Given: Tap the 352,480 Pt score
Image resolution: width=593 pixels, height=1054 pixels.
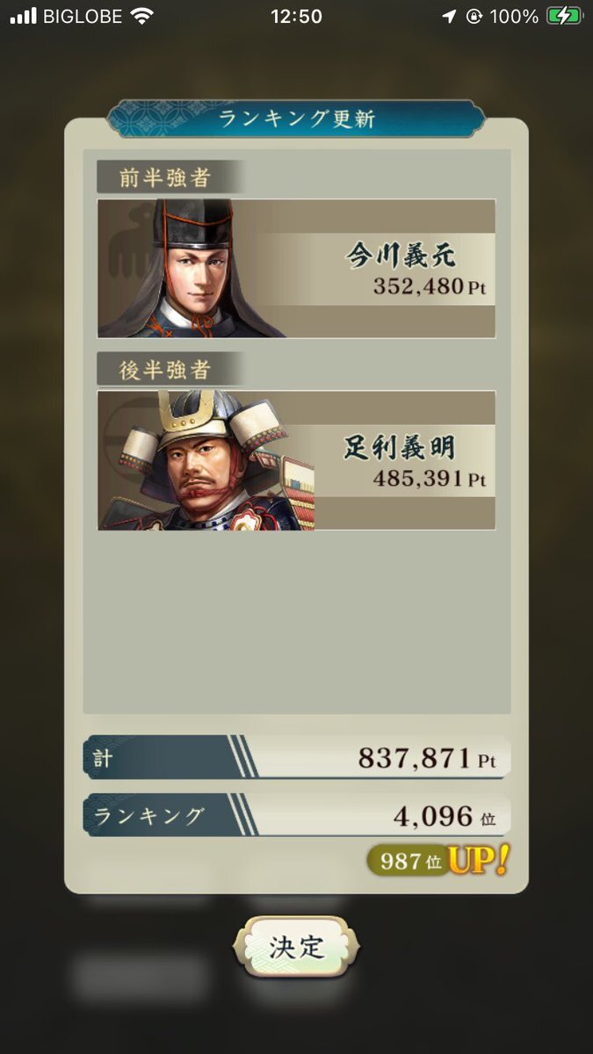Looking at the screenshot, I should coord(429,288).
